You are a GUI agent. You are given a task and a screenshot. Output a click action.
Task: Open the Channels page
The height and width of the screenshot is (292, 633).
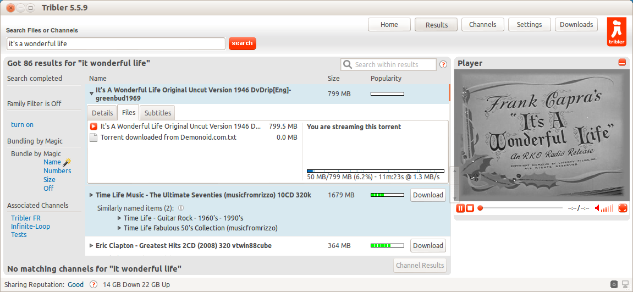click(x=482, y=25)
